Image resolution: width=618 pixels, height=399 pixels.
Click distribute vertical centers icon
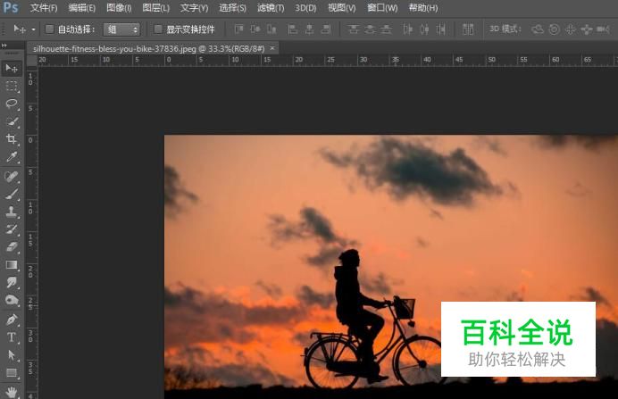pos(370,29)
